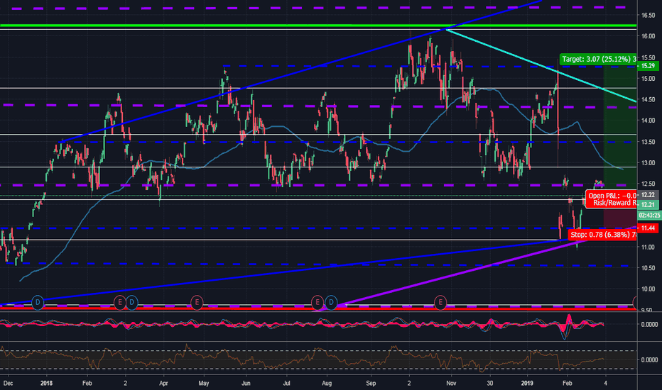Select the red 11.44 price tag

648,228
